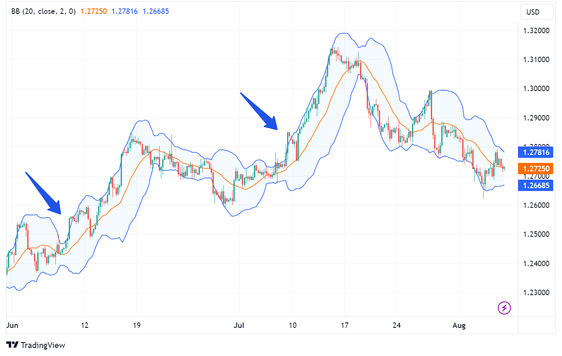Click the blue 1.26685 price scale label

[x=536, y=185]
